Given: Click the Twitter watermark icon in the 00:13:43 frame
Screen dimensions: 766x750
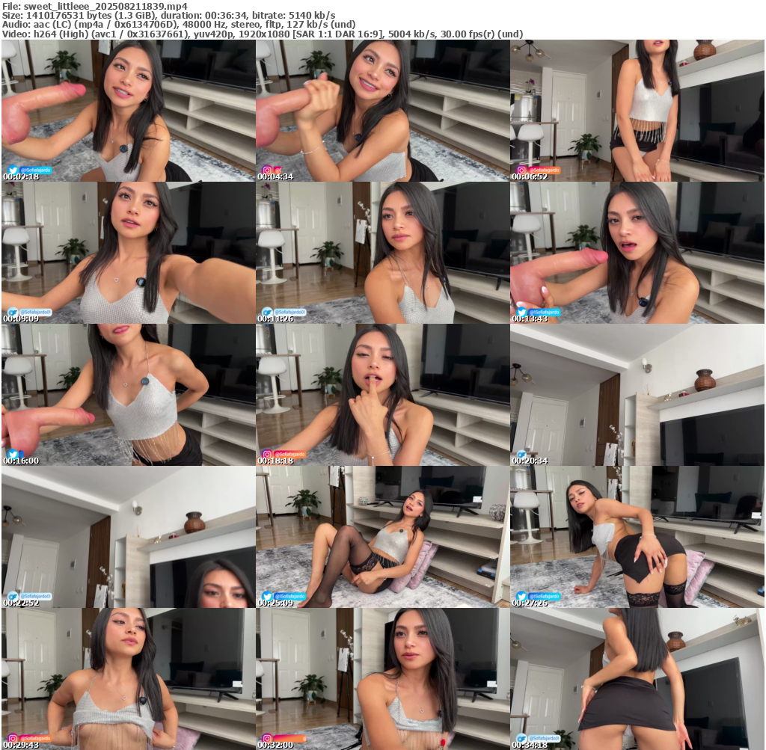Looking at the screenshot, I should [521, 312].
